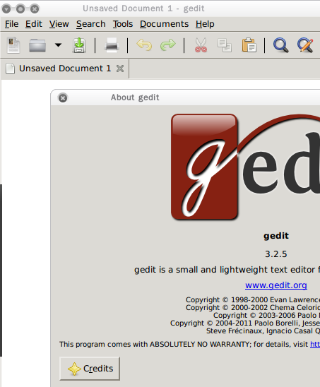Redo the last action
The height and width of the screenshot is (387, 320).
pos(168,45)
